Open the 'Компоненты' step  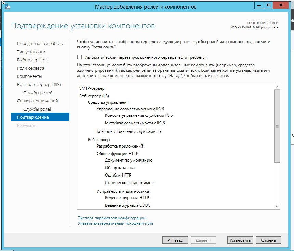coord(29,76)
